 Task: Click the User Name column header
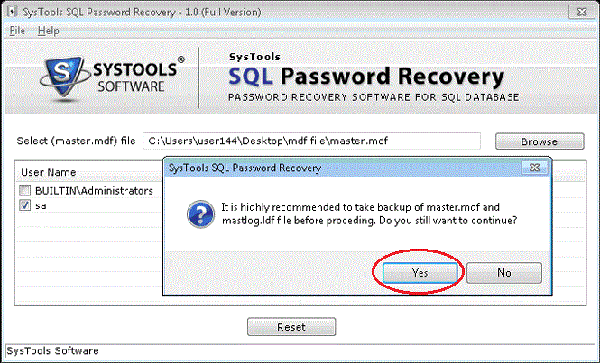48,172
